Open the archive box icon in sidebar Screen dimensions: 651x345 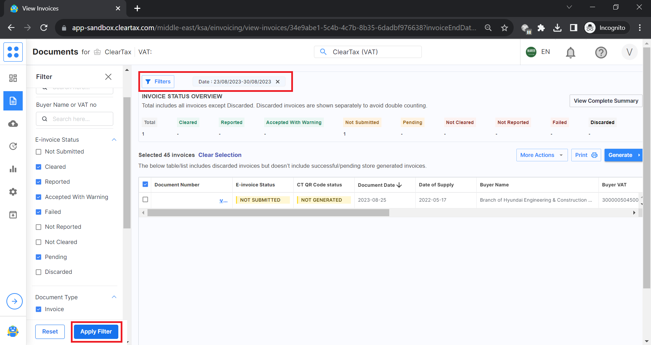pyautogui.click(x=13, y=214)
